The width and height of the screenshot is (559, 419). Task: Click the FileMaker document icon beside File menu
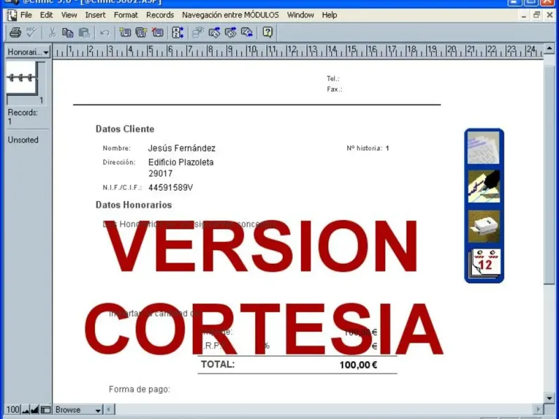pos(12,15)
